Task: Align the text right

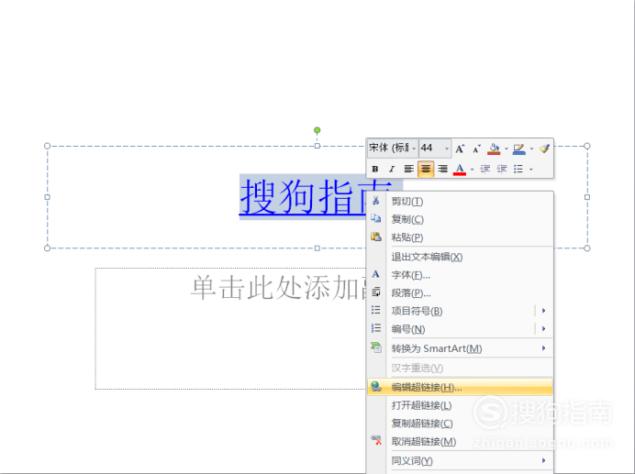Action: pos(442,169)
